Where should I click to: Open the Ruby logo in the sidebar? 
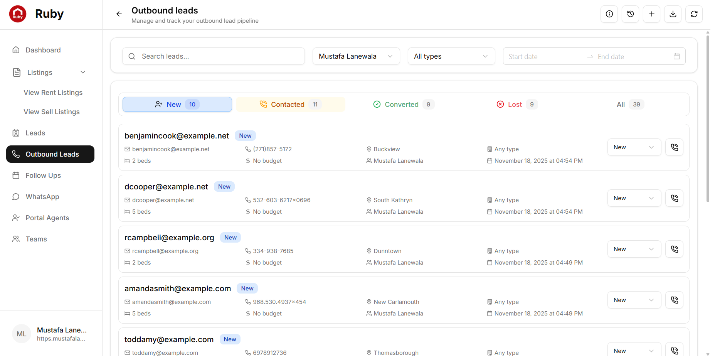tap(18, 13)
